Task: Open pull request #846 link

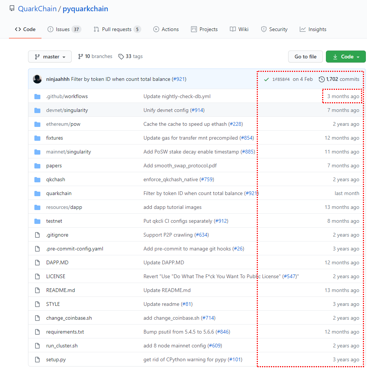Action: click(x=223, y=332)
